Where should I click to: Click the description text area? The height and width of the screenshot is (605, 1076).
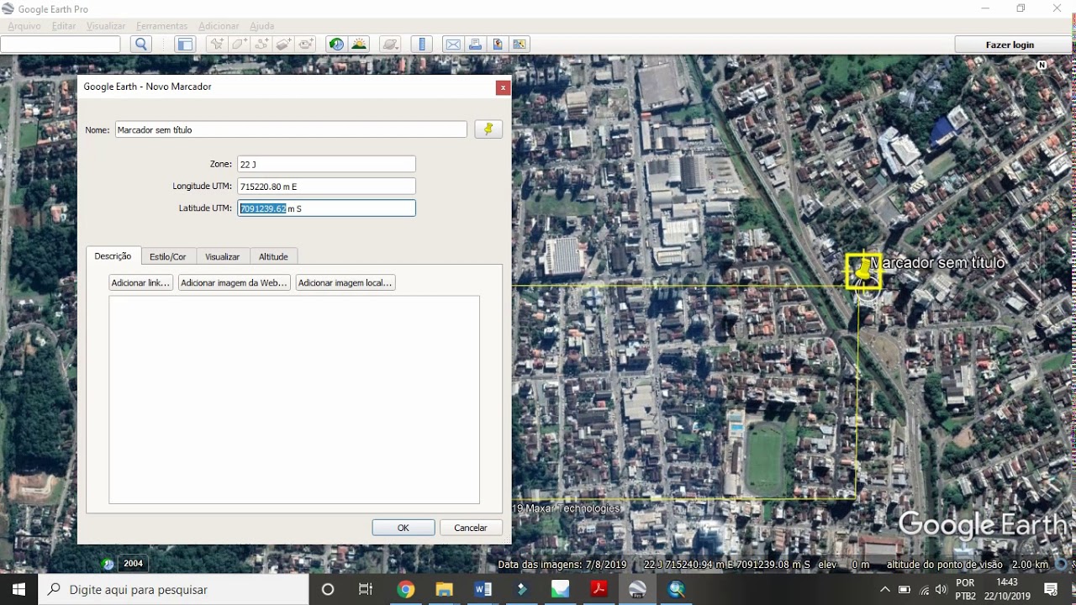294,399
